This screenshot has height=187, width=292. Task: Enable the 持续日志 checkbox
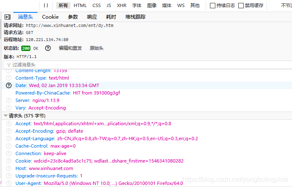[x=212, y=5]
